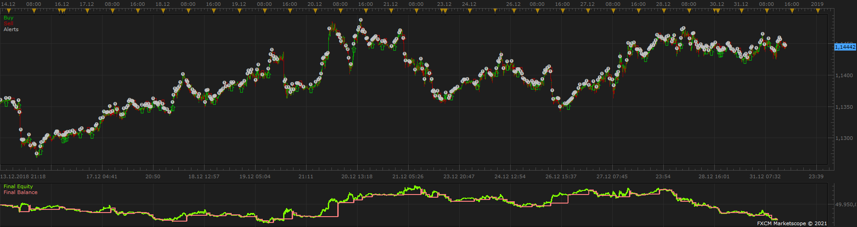Click the current price label 1,14442

pyautogui.click(x=845, y=46)
